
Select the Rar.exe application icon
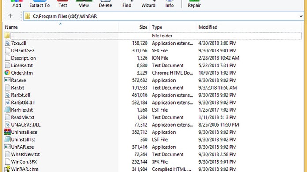(7, 80)
